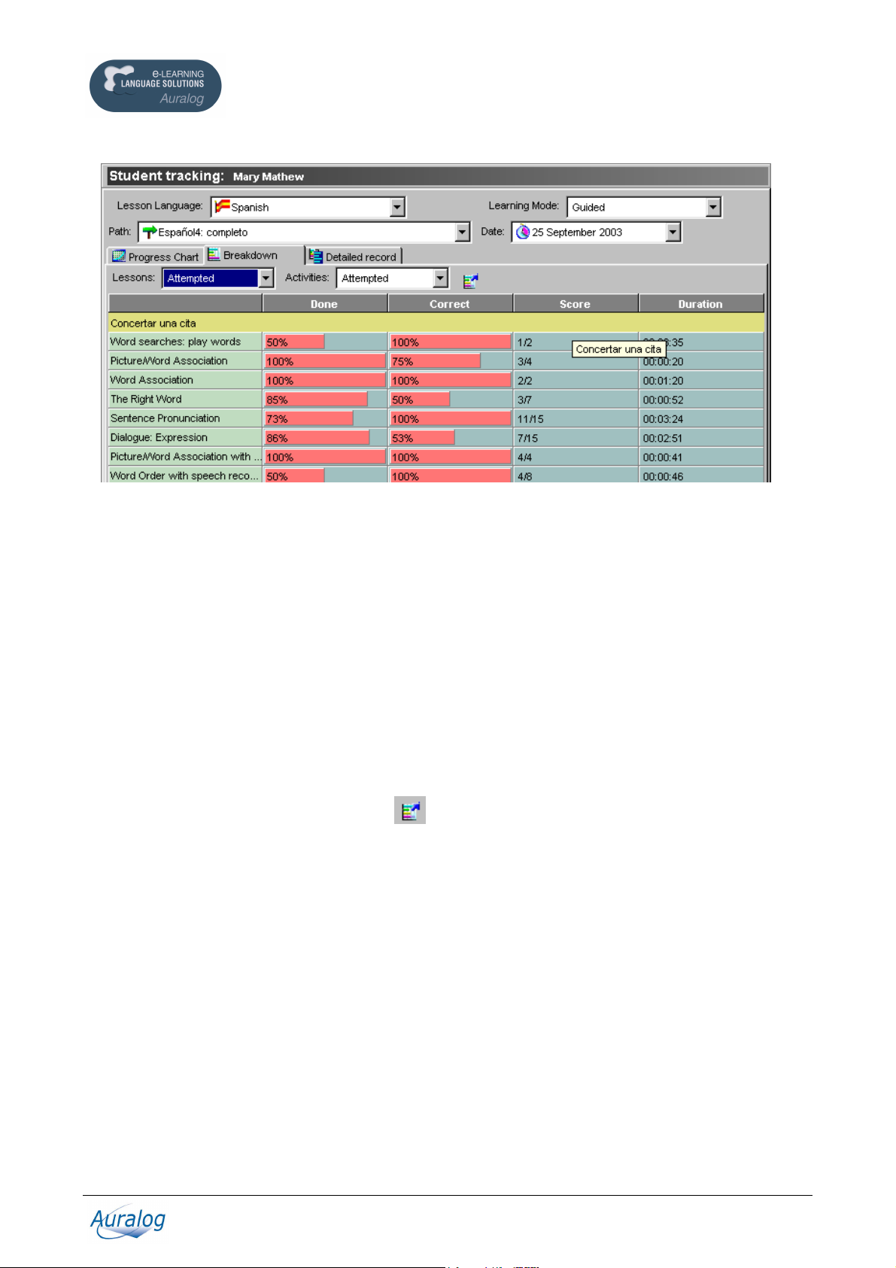Select Picture/Word Association with ... row

[x=436, y=457]
